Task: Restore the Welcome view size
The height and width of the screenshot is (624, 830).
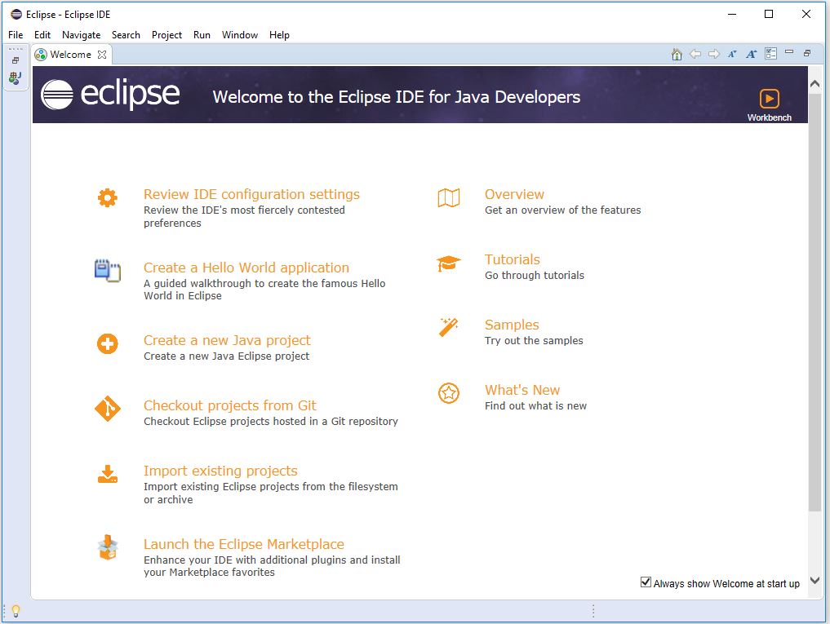Action: (807, 54)
